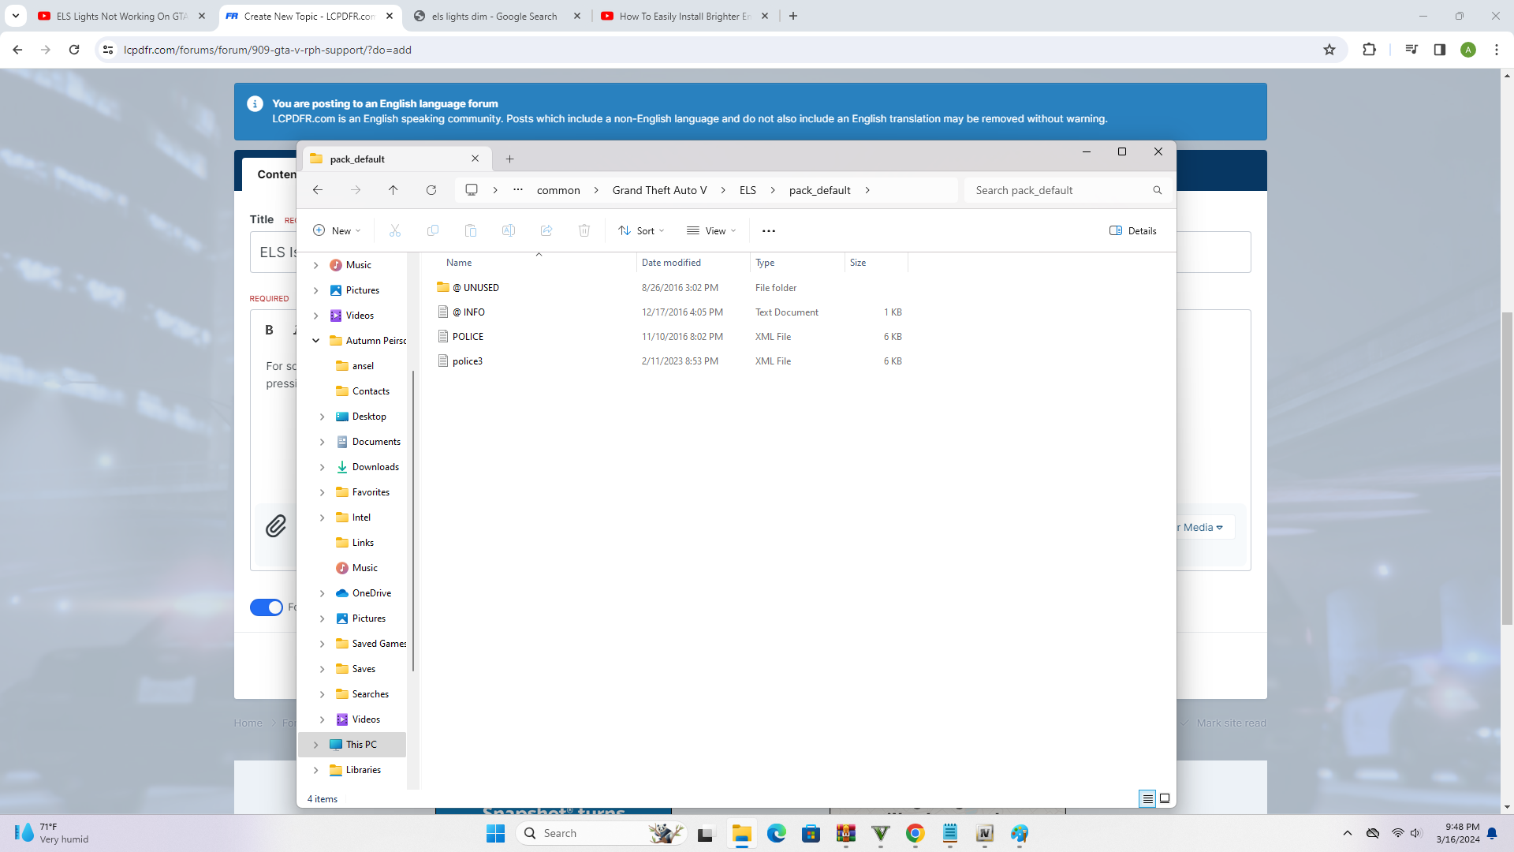Toggle the blue follow switch on forum
The width and height of the screenshot is (1514, 852).
[x=267, y=607]
